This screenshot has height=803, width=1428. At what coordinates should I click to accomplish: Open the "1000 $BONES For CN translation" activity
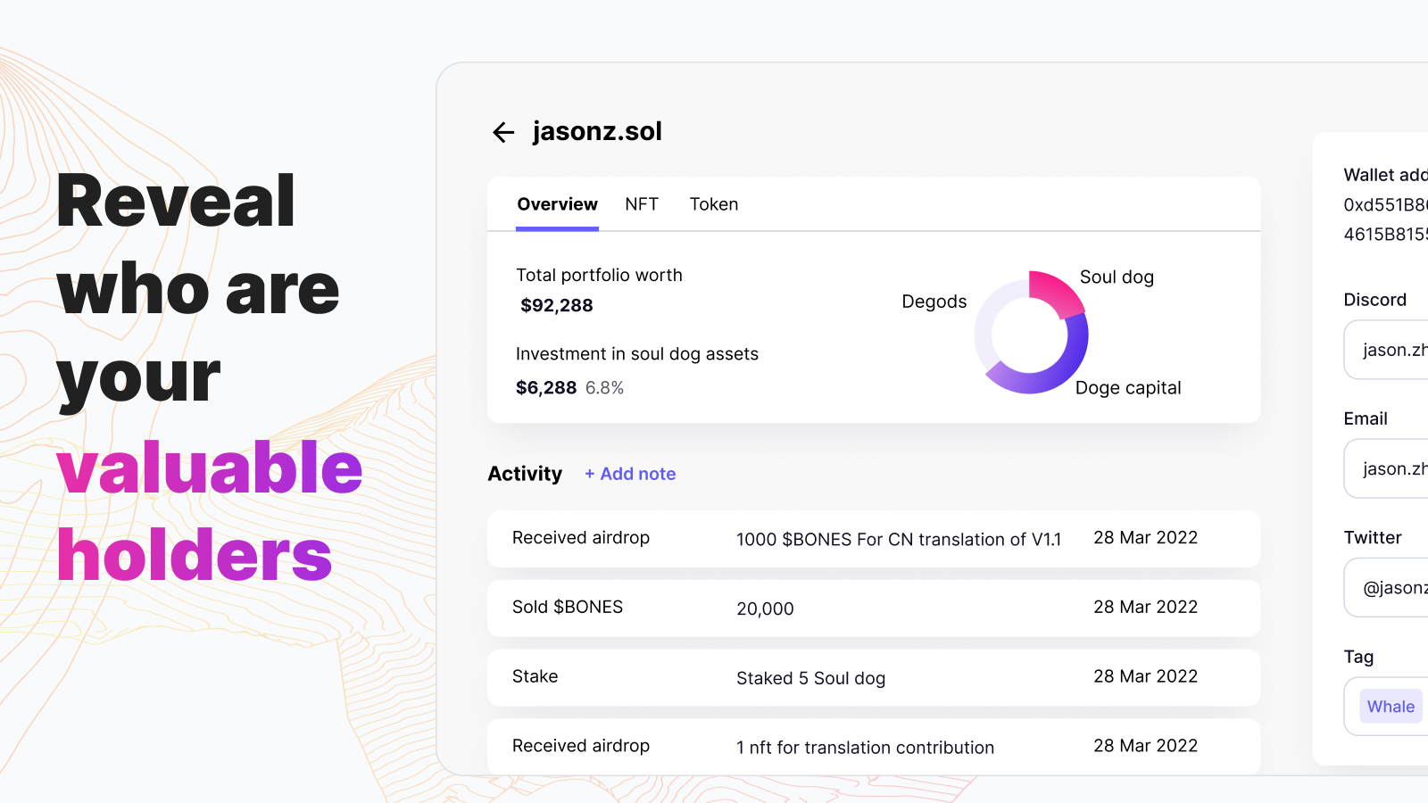pyautogui.click(x=874, y=539)
